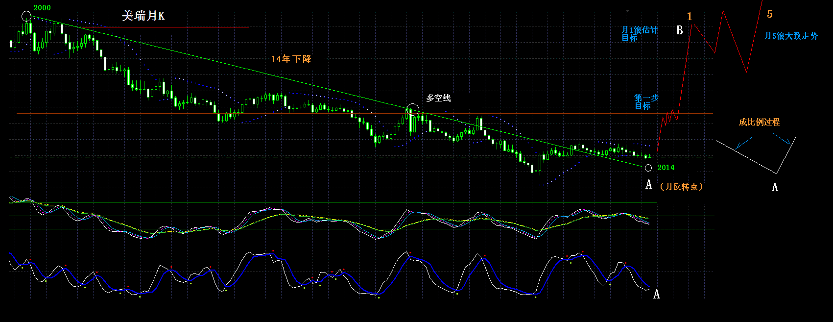
Task: Select the circle marker under 多空线
Action: 413,109
